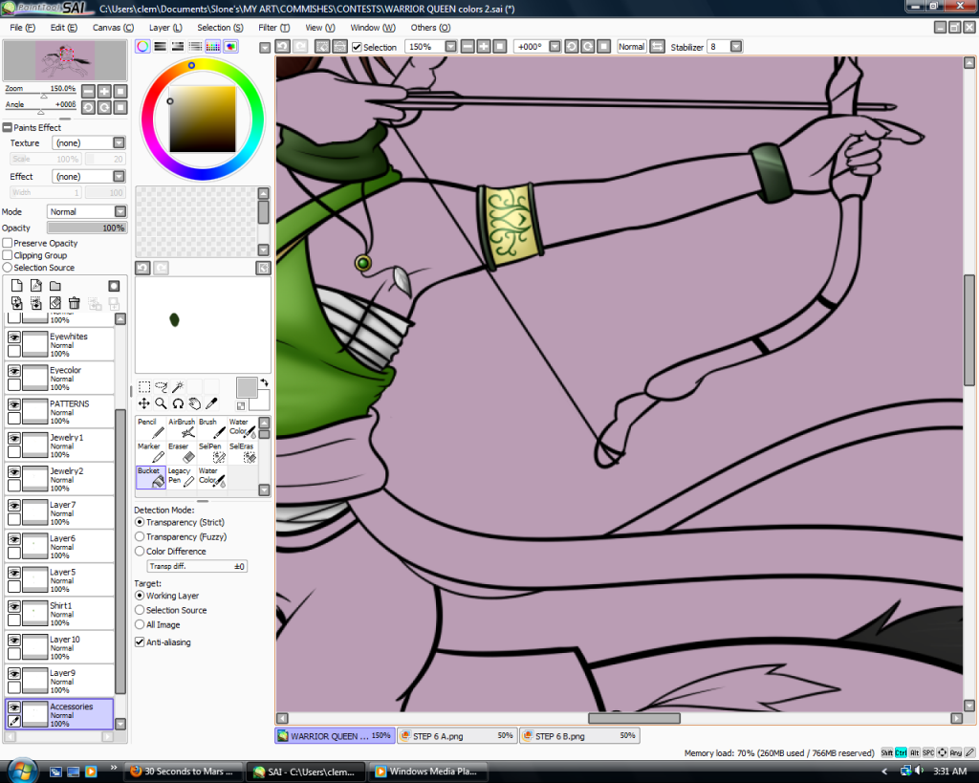Clear the layer with eraser icon
This screenshot has width=979, height=783.
tap(55, 303)
